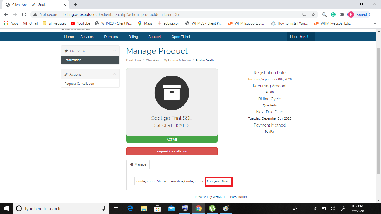The image size is (381, 214).
Task: Open the Mail app from the taskbar
Action: pyautogui.click(x=171, y=208)
